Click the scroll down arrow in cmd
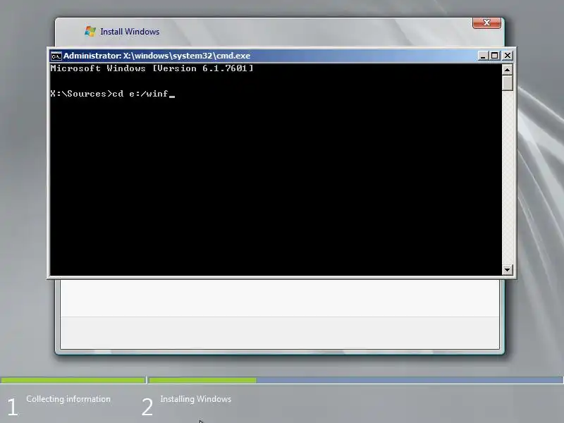 tap(507, 269)
